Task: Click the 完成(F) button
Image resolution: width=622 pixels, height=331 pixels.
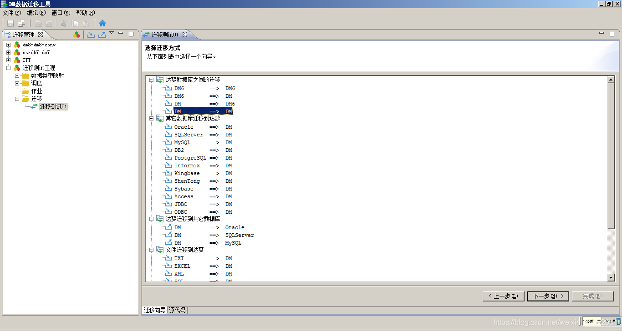Action: click(592, 296)
